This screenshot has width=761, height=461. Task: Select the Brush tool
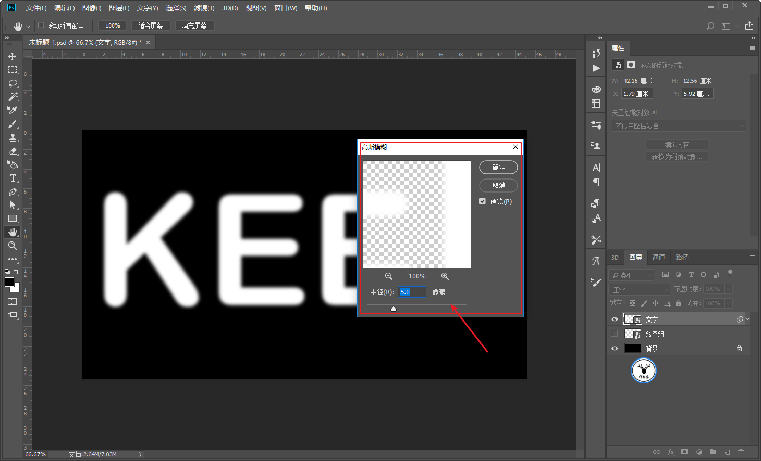(13, 124)
